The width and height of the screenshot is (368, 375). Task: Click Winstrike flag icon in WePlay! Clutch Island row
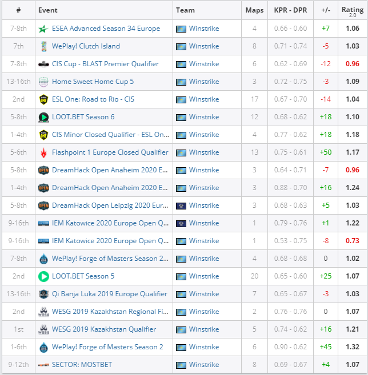click(x=181, y=47)
